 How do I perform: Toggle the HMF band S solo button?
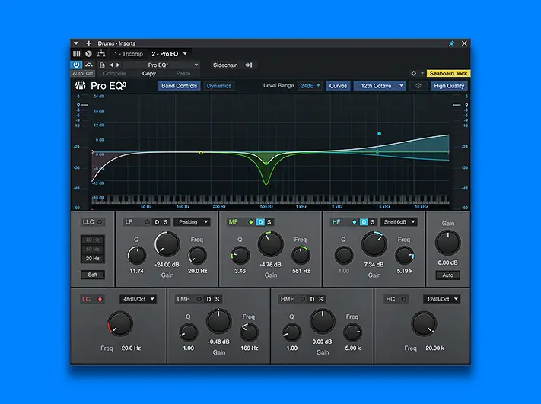pos(321,299)
